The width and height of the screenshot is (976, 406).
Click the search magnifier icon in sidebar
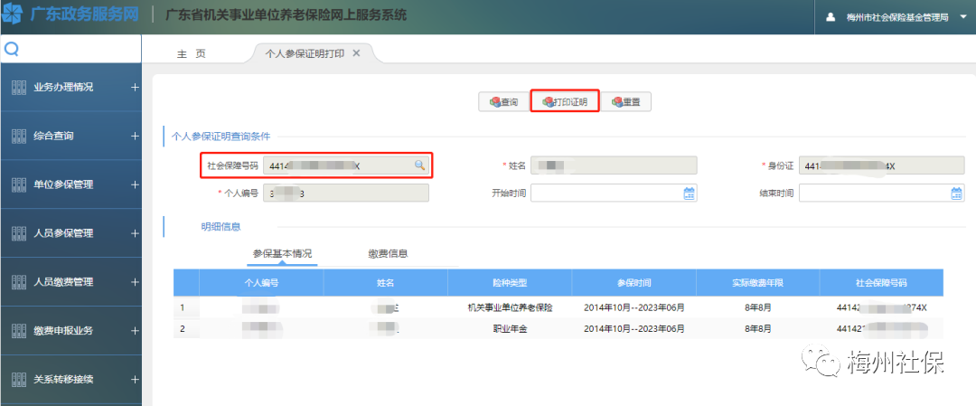click(11, 49)
